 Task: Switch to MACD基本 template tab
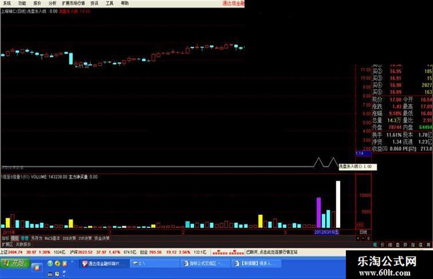pyautogui.click(x=53, y=238)
